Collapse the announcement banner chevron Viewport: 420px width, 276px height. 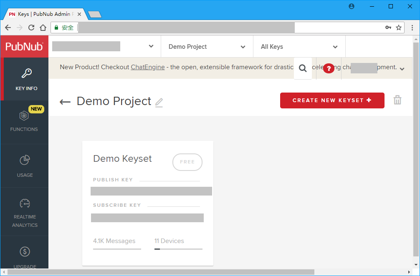point(402,69)
